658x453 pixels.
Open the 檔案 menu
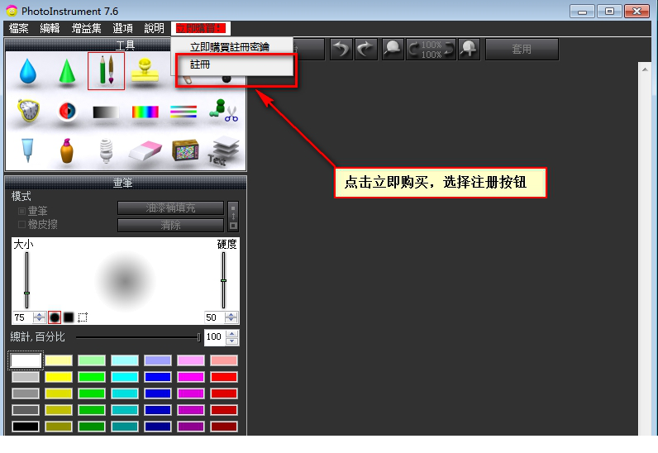coord(19,28)
